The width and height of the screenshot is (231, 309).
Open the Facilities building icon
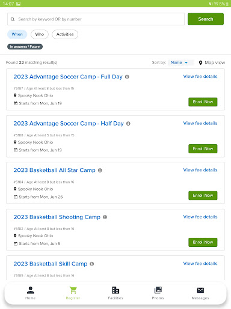tap(115, 290)
